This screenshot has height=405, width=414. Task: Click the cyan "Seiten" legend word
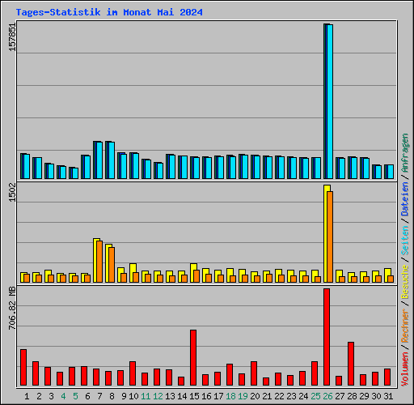[x=405, y=241]
